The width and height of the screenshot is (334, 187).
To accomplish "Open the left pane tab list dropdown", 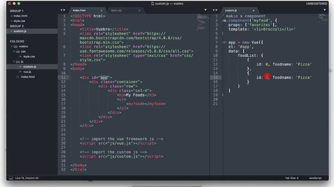I will click(205, 10).
